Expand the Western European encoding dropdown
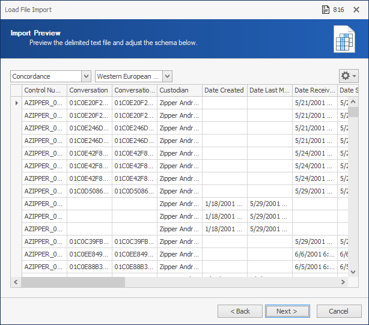The width and height of the screenshot is (369, 325). coord(167,76)
